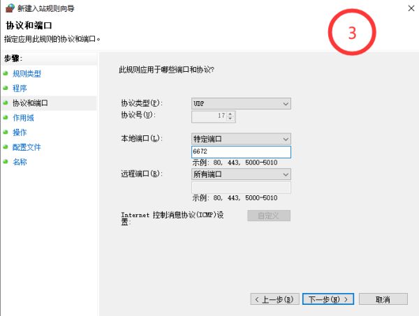The image size is (419, 316).
Task: Expand the 本地端口 特定端口 dropdown
Action: [x=241, y=139]
